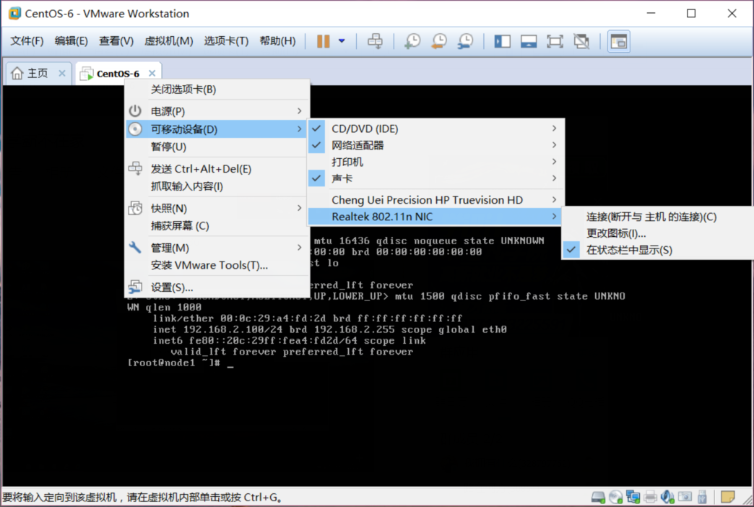The image size is (754, 507).
Task: Expand the 电源(P) submenu
Action: click(217, 111)
